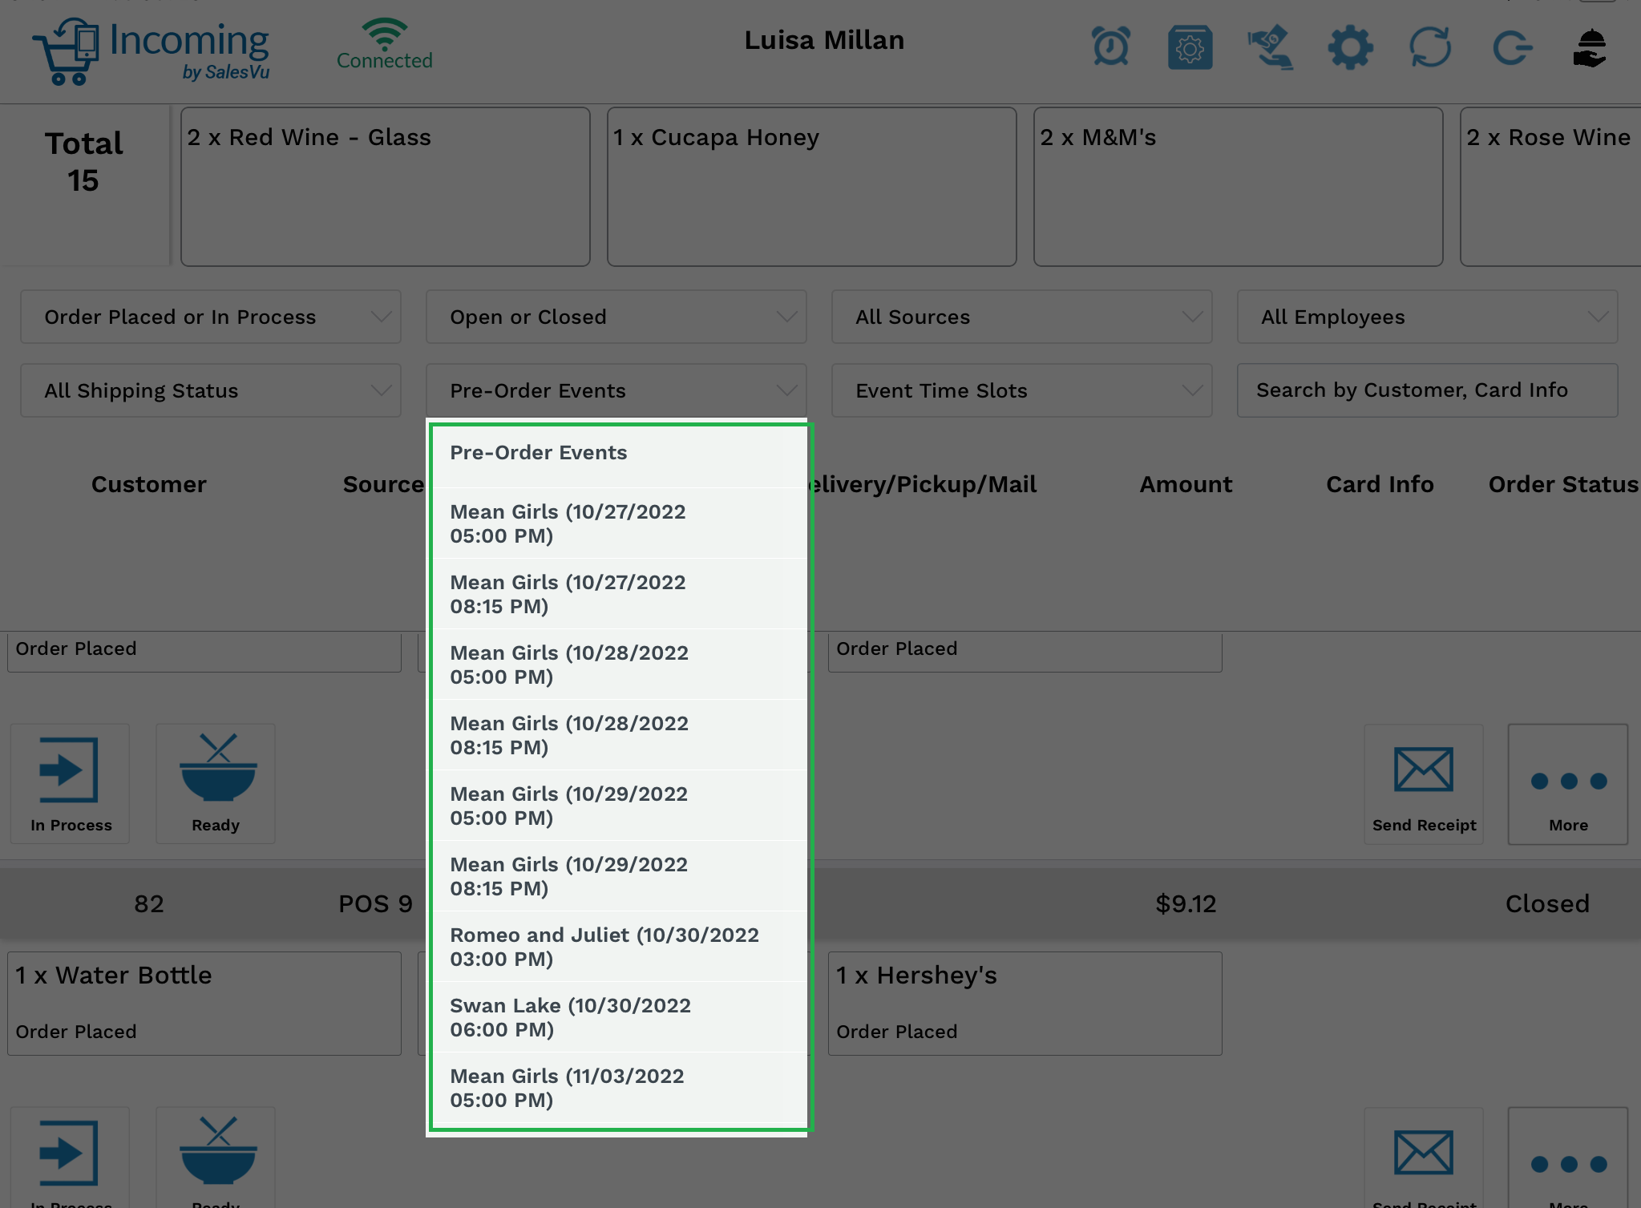Screen dimensions: 1641x1208
Task: Click Ready bowl icon for order 82
Action: (216, 1157)
